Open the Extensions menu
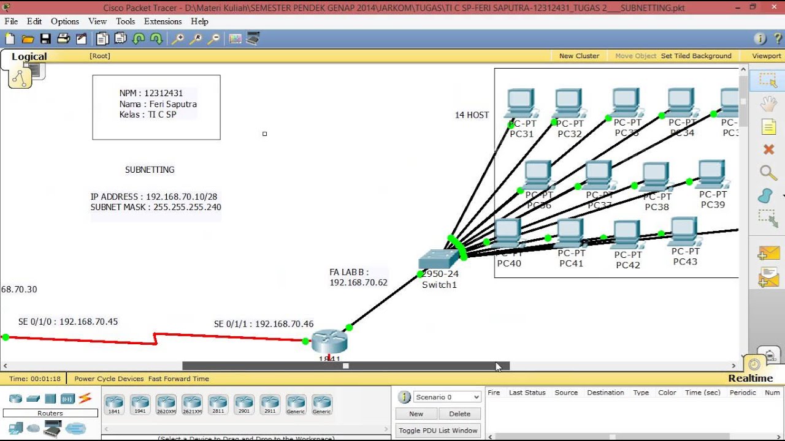Image resolution: width=785 pixels, height=441 pixels. click(163, 21)
